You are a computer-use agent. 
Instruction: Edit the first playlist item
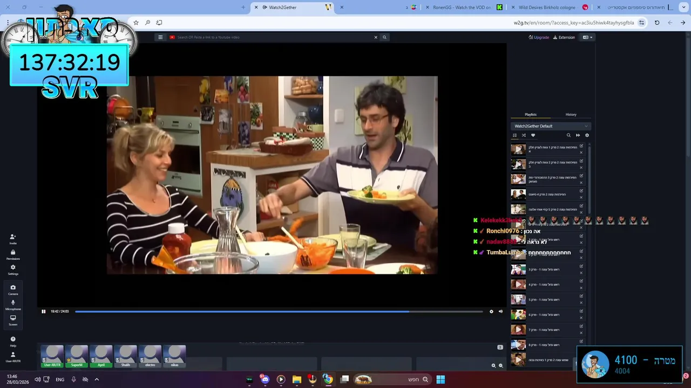click(x=581, y=146)
